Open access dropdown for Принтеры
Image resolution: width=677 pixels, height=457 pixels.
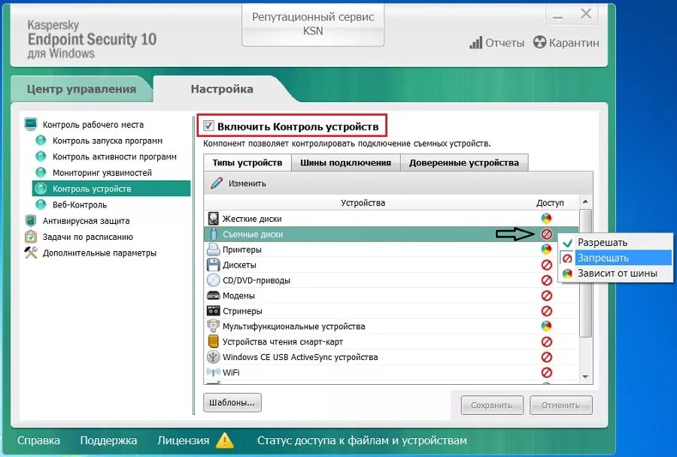(546, 249)
